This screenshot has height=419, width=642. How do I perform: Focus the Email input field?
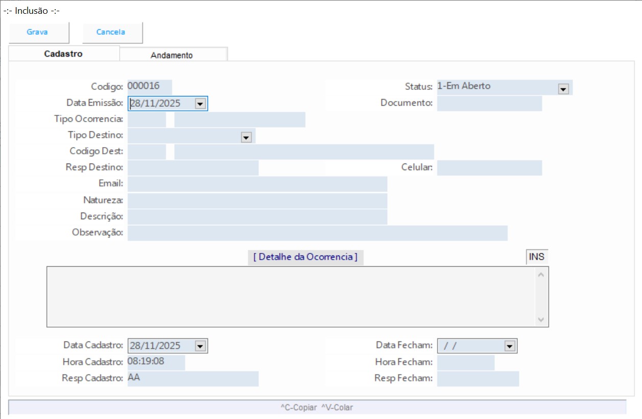(257, 184)
